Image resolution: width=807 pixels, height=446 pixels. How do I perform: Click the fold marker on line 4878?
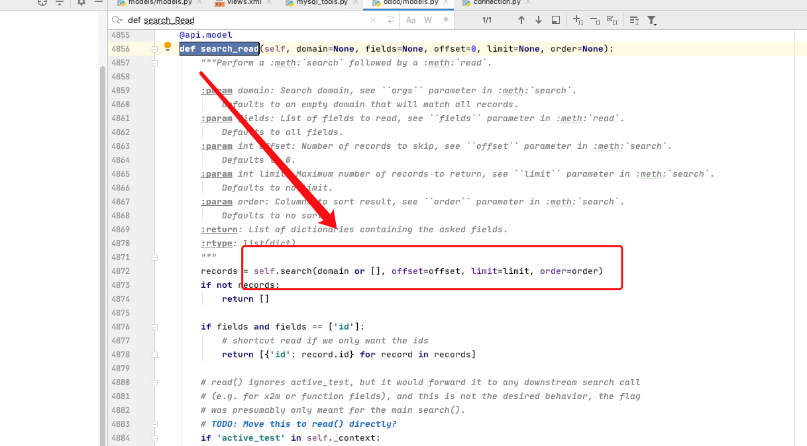(154, 355)
